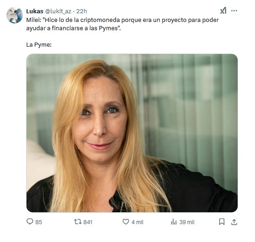Image resolution: width=255 pixels, height=242 pixels.
Task: Open Lukas's profile picture avatar
Action: click(15, 15)
